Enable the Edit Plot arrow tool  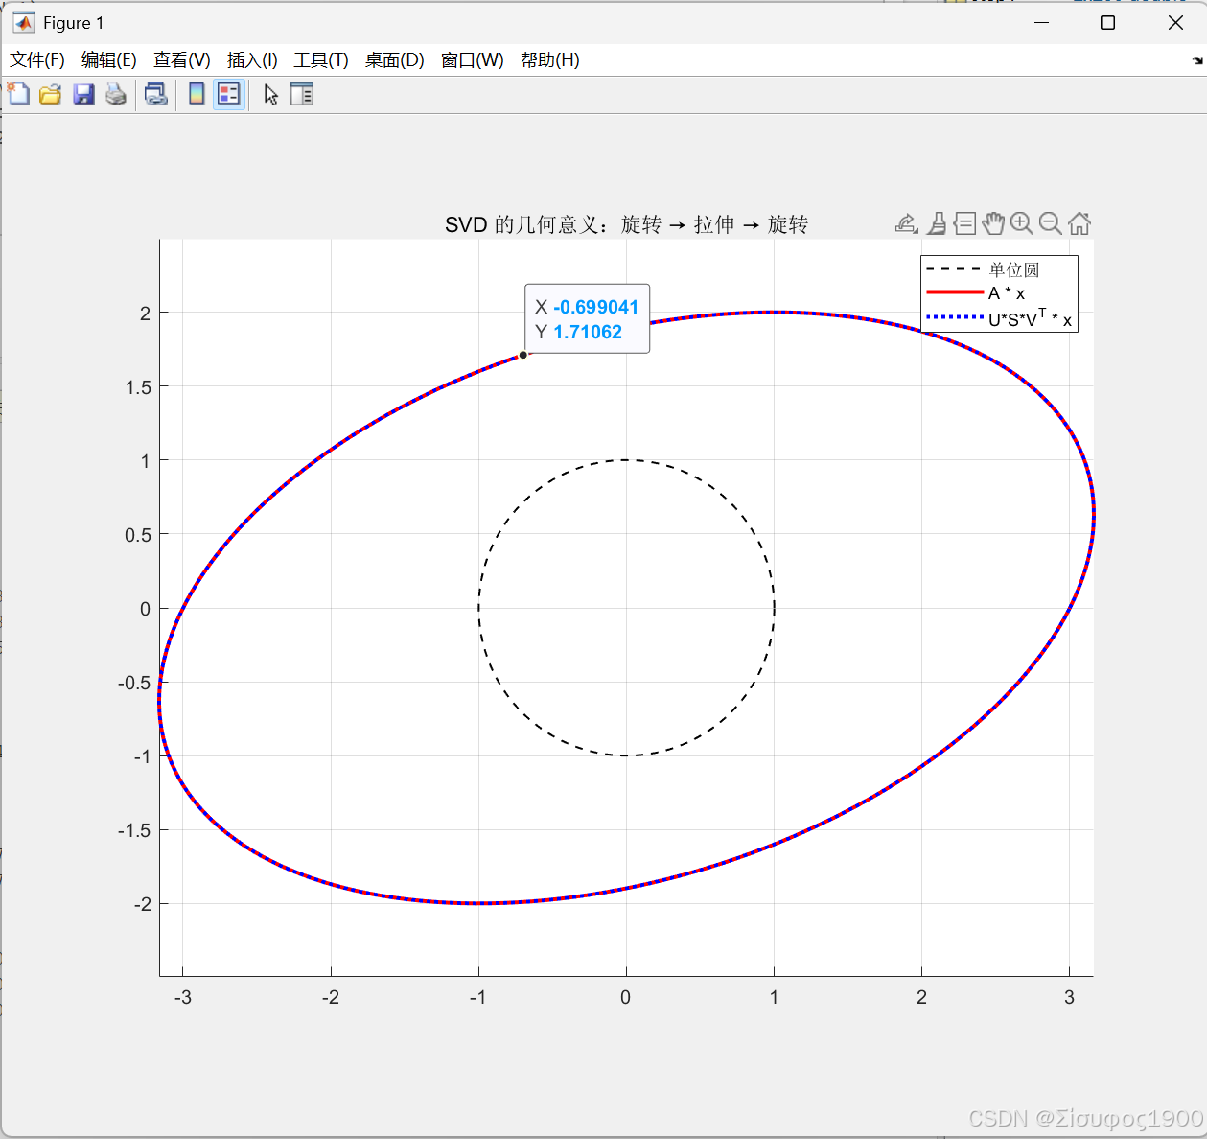click(270, 94)
